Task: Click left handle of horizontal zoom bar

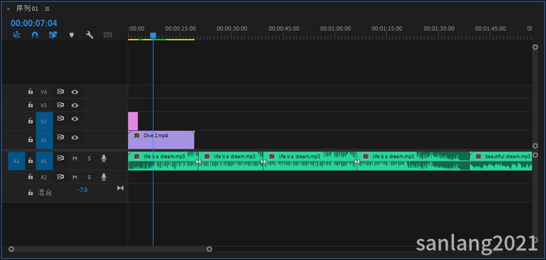Action: click(11, 249)
